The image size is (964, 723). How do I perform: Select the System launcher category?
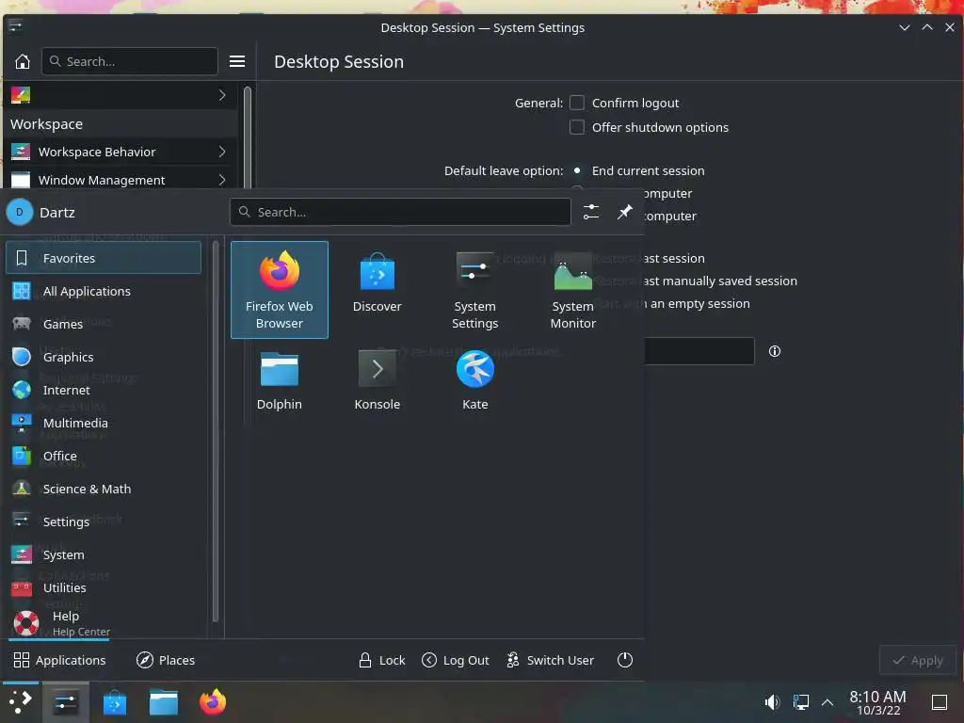(x=104, y=554)
